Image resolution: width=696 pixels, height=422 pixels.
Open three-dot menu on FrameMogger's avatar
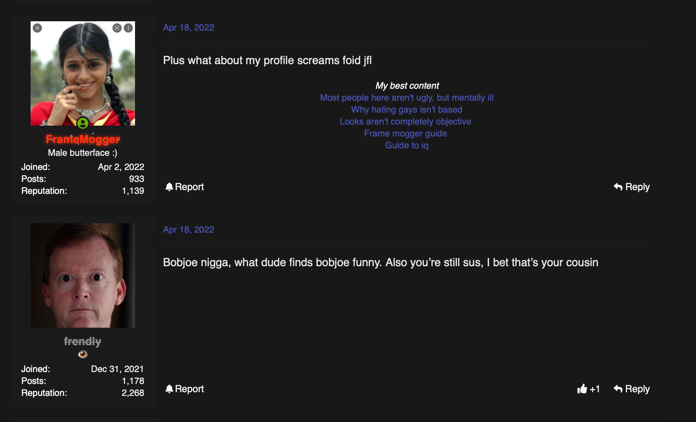[x=128, y=28]
